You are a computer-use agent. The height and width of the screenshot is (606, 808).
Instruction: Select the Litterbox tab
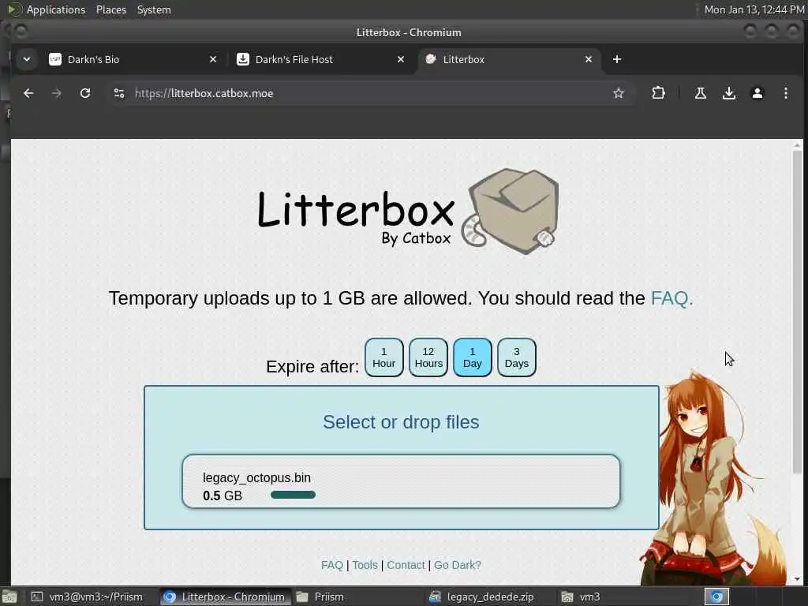click(x=509, y=59)
